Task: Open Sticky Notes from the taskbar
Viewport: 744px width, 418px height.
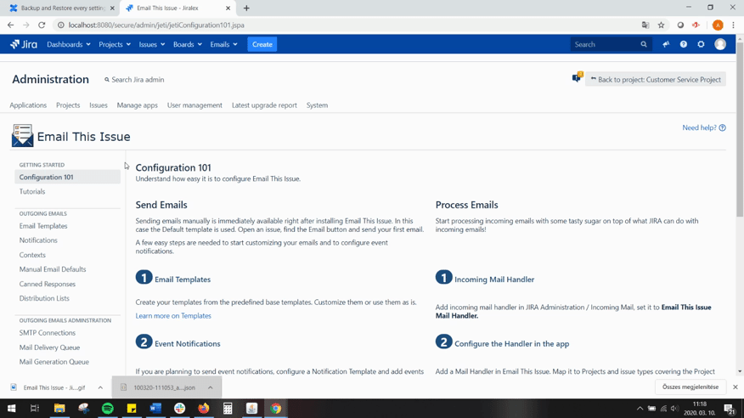Action: tap(132, 408)
